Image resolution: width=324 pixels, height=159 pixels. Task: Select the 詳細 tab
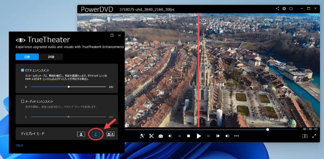tap(51, 57)
